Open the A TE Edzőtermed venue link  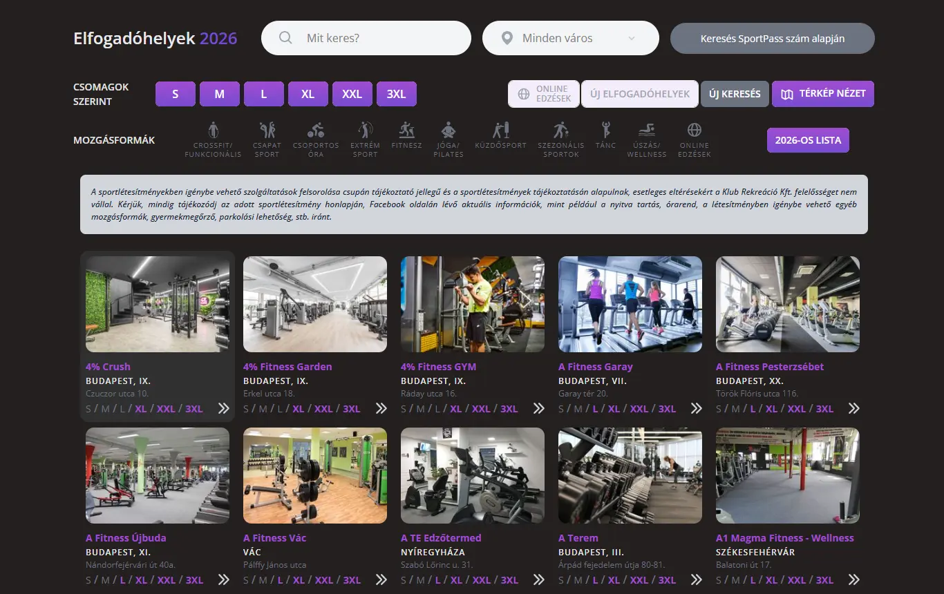(x=441, y=538)
